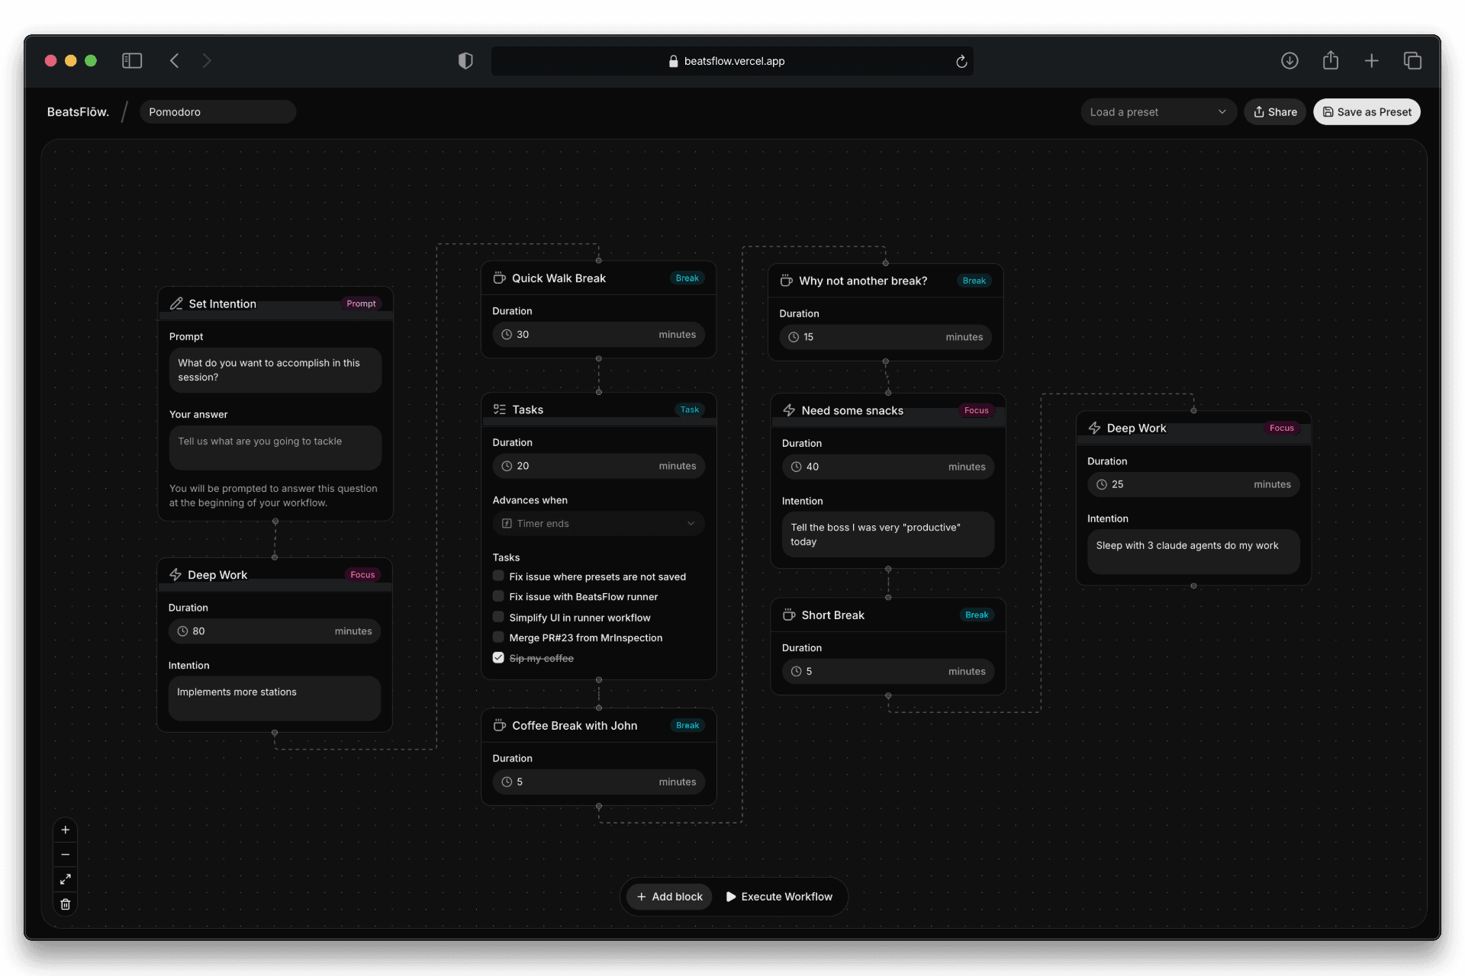Click the 15 minutes duration field

[885, 337]
